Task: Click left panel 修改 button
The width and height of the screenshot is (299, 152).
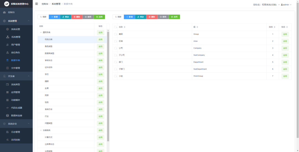Action: click(x=66, y=17)
